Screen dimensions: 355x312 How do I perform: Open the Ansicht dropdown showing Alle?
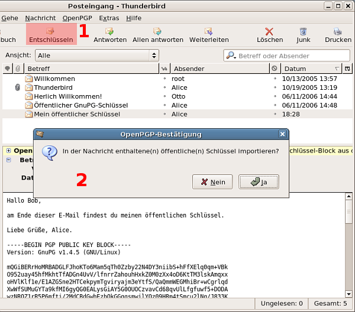click(97, 56)
